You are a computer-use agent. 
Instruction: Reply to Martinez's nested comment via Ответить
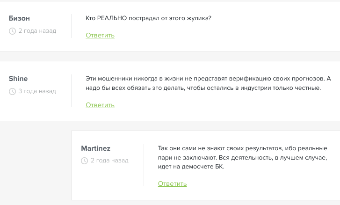pos(172,183)
